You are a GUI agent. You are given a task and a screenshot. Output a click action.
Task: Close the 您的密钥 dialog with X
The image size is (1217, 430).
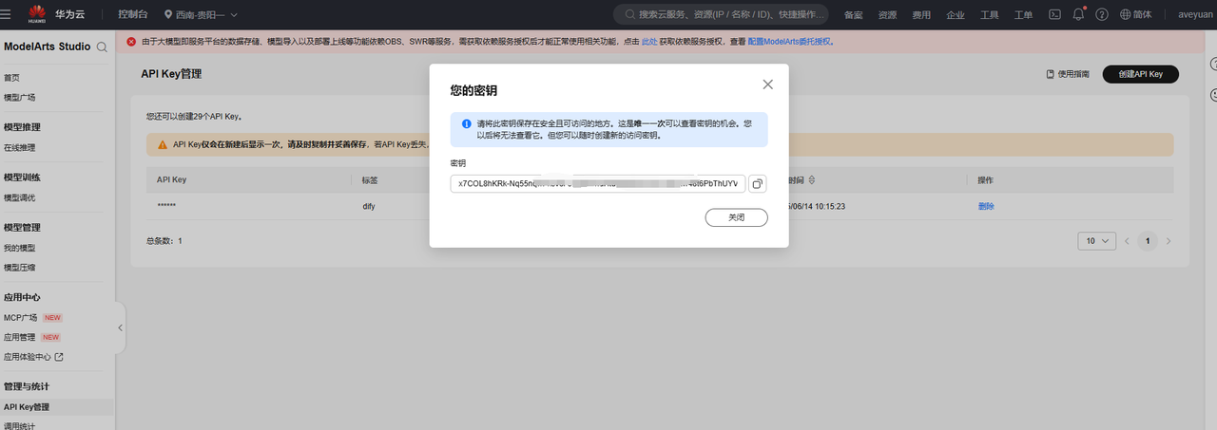(x=768, y=84)
